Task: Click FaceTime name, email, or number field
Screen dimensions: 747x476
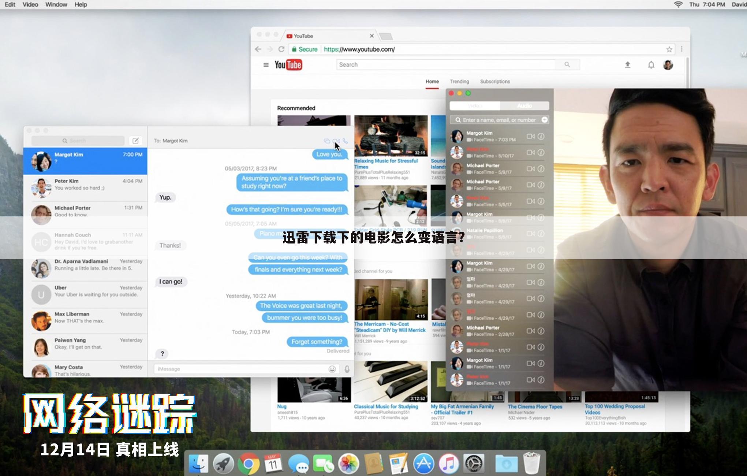Action: (499, 120)
